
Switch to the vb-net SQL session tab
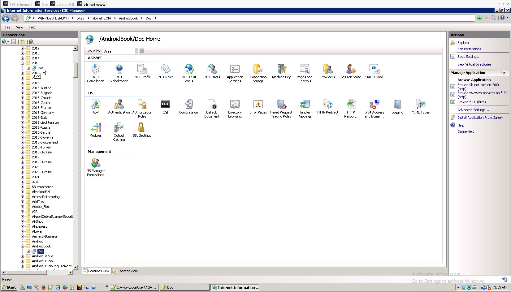63,4
